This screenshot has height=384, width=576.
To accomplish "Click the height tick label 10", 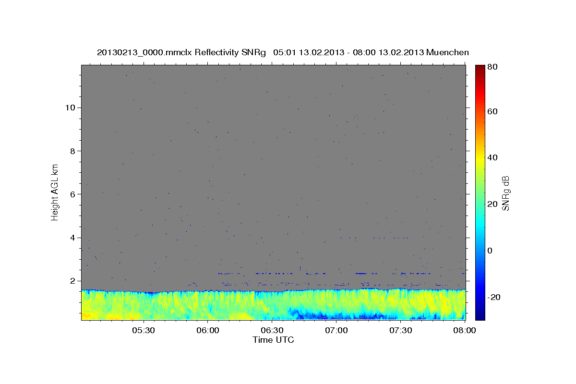I will 71,108.
